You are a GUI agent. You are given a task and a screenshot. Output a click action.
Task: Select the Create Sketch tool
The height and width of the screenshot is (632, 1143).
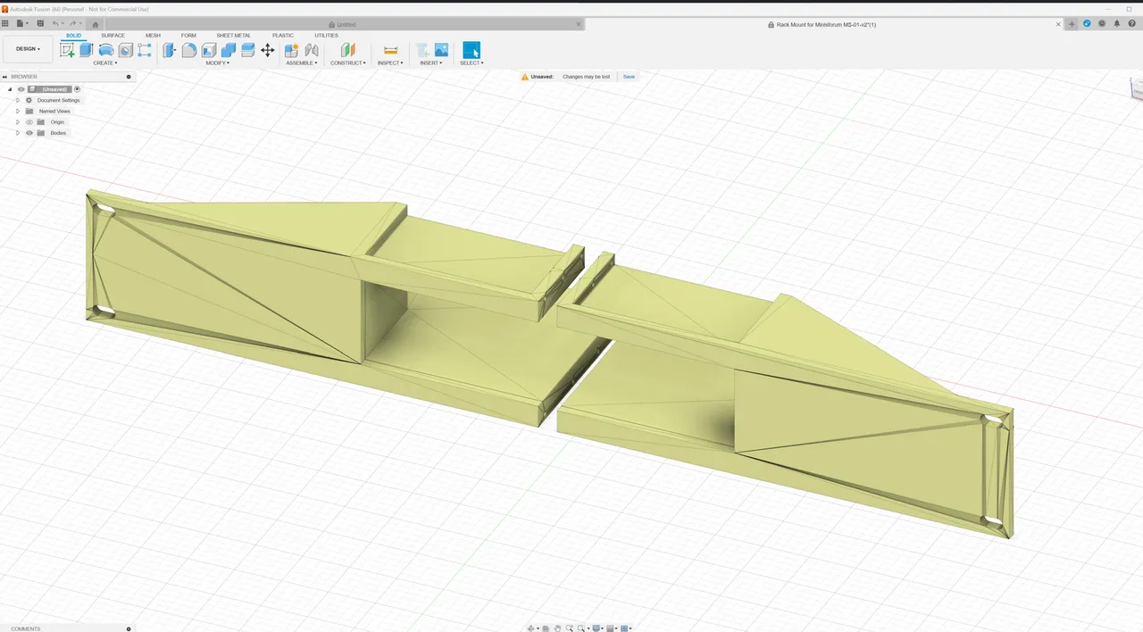tap(67, 50)
